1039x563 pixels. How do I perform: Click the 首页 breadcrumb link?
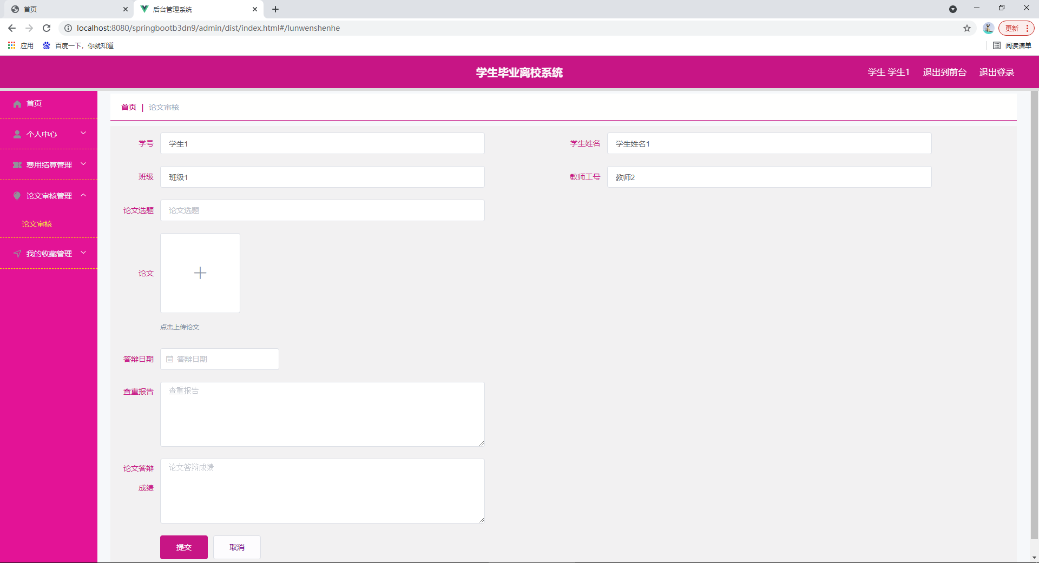(x=129, y=107)
